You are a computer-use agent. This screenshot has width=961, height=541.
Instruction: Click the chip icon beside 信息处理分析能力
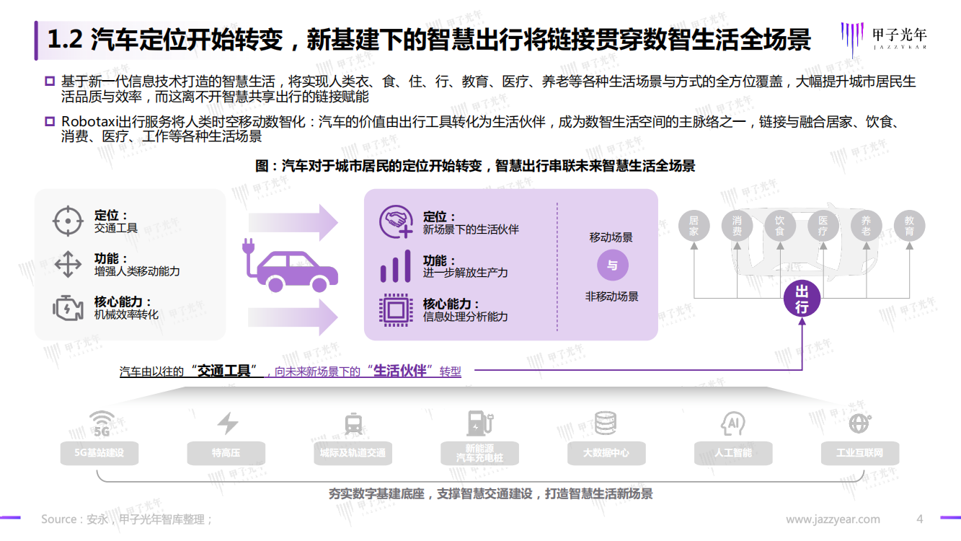(396, 310)
